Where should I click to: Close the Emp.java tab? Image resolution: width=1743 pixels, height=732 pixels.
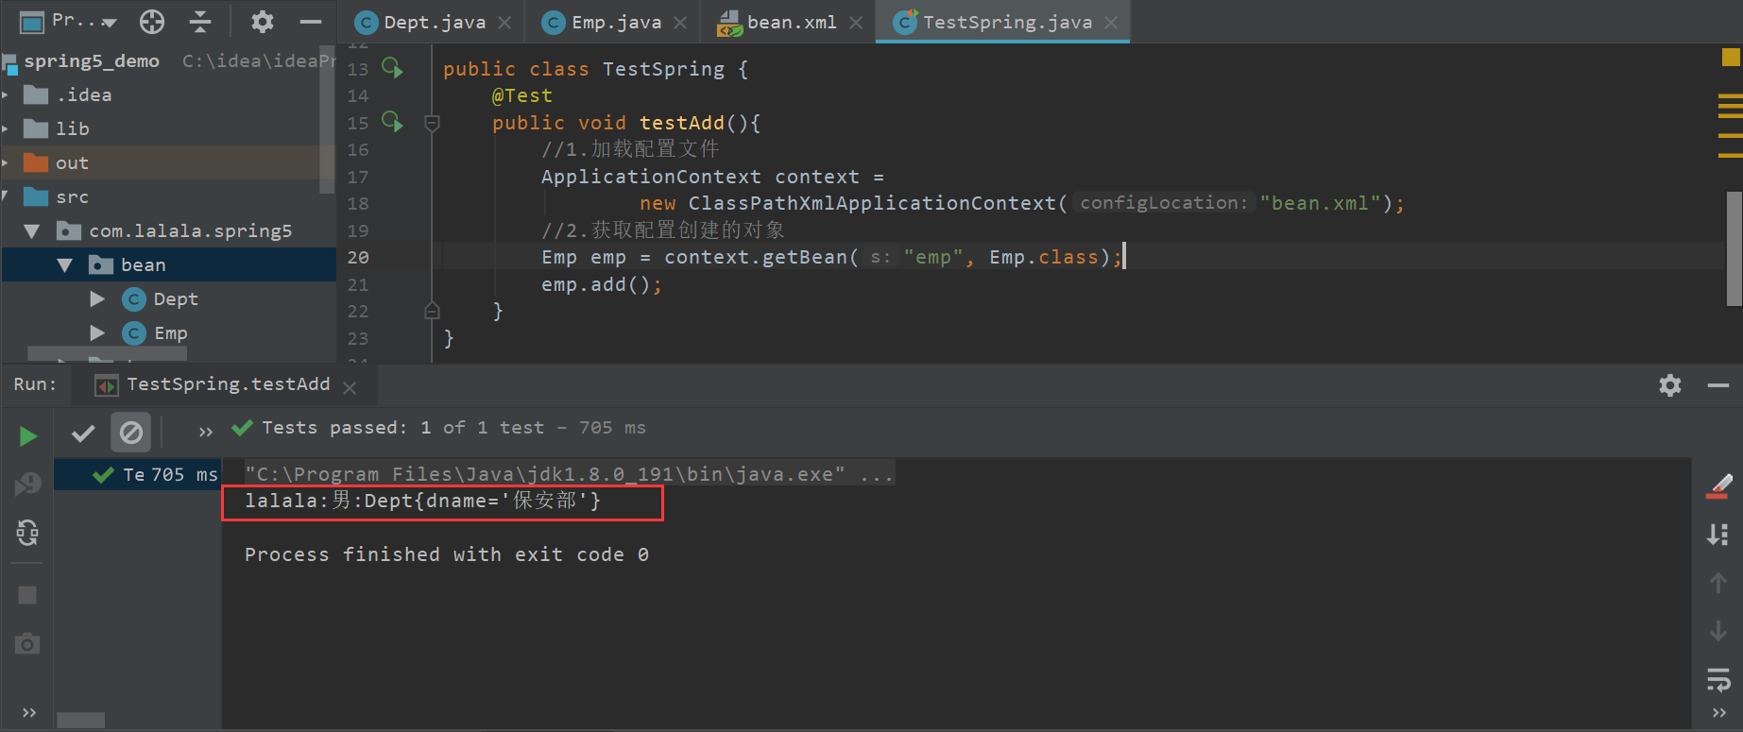pos(680,23)
